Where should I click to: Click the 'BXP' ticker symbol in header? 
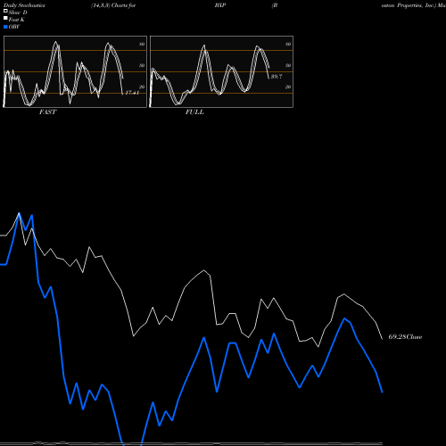pyautogui.click(x=220, y=5)
